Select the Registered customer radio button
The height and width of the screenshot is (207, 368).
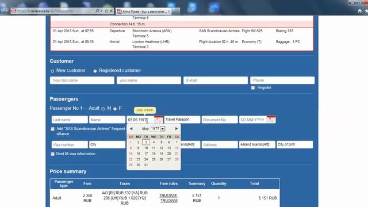(95, 71)
